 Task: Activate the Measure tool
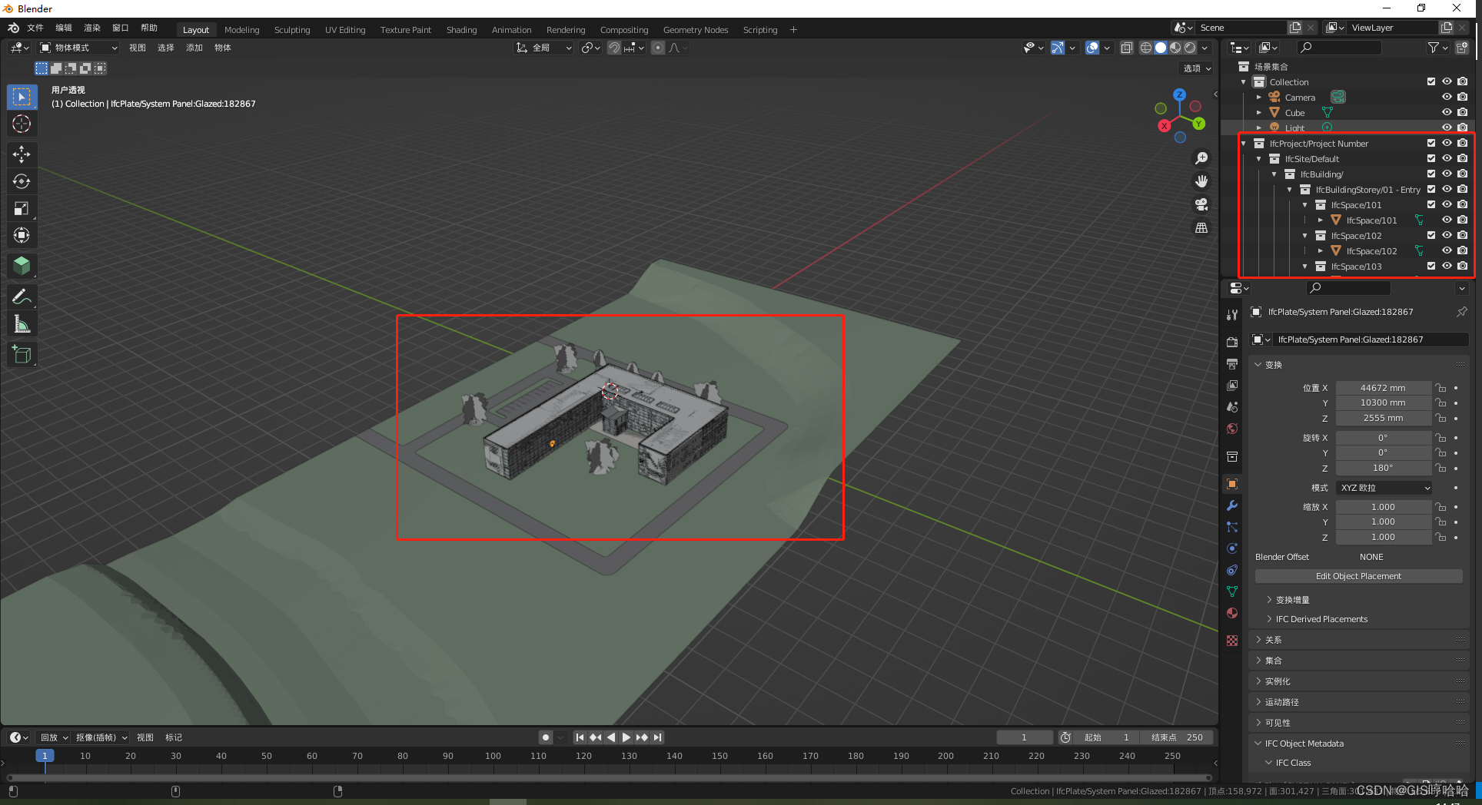point(22,323)
